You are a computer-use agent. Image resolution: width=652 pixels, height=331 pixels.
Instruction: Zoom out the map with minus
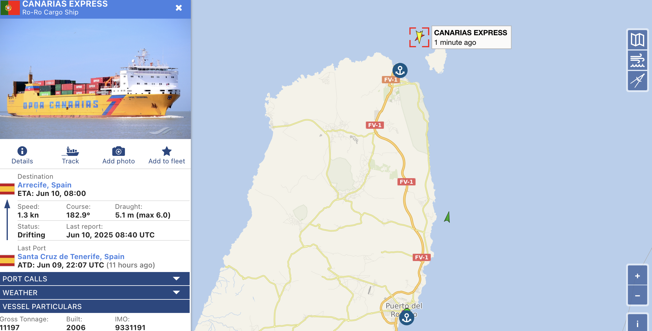coord(637,295)
